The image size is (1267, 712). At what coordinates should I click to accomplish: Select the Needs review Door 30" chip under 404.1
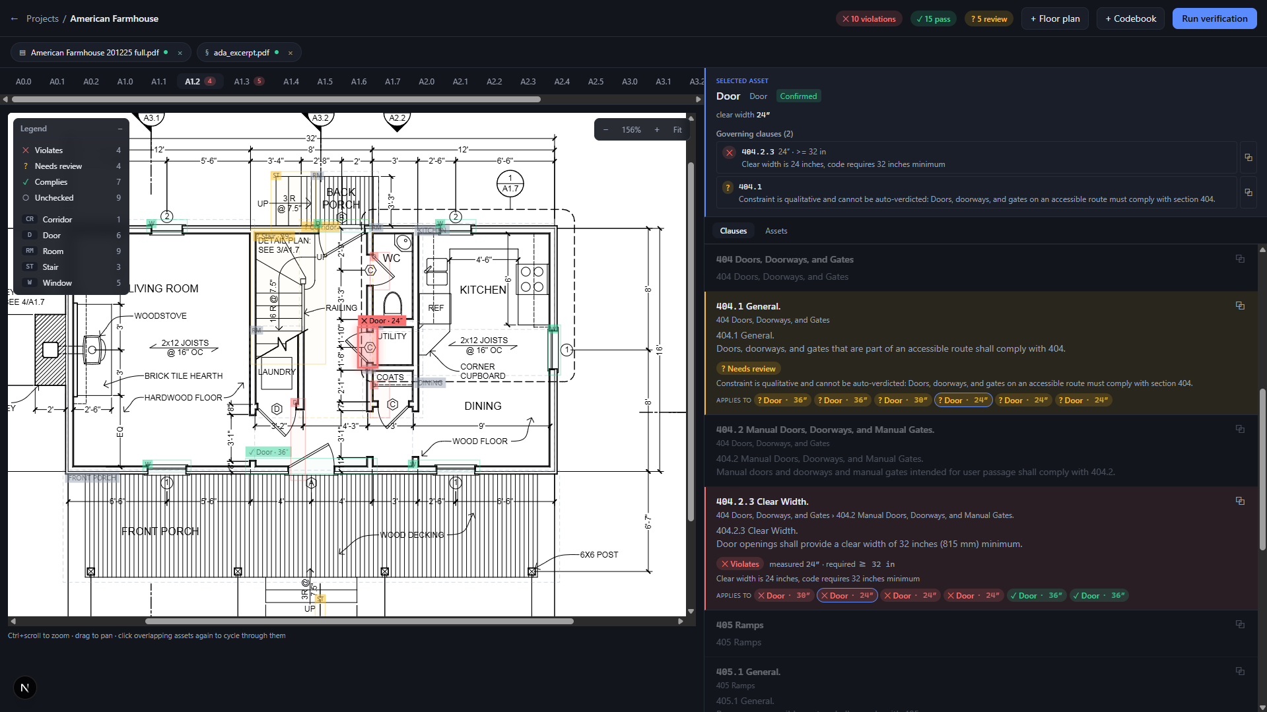[x=902, y=401]
